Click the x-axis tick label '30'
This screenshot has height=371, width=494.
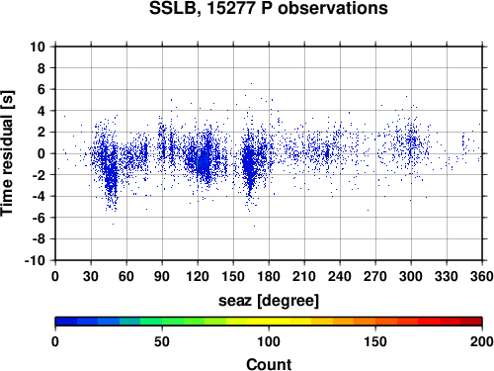pyautogui.click(x=91, y=276)
